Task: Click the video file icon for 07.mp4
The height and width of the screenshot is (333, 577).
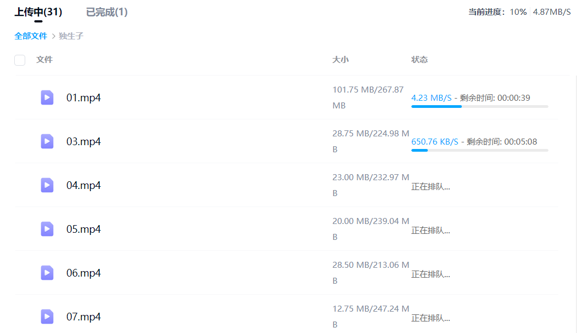Action: (x=47, y=317)
